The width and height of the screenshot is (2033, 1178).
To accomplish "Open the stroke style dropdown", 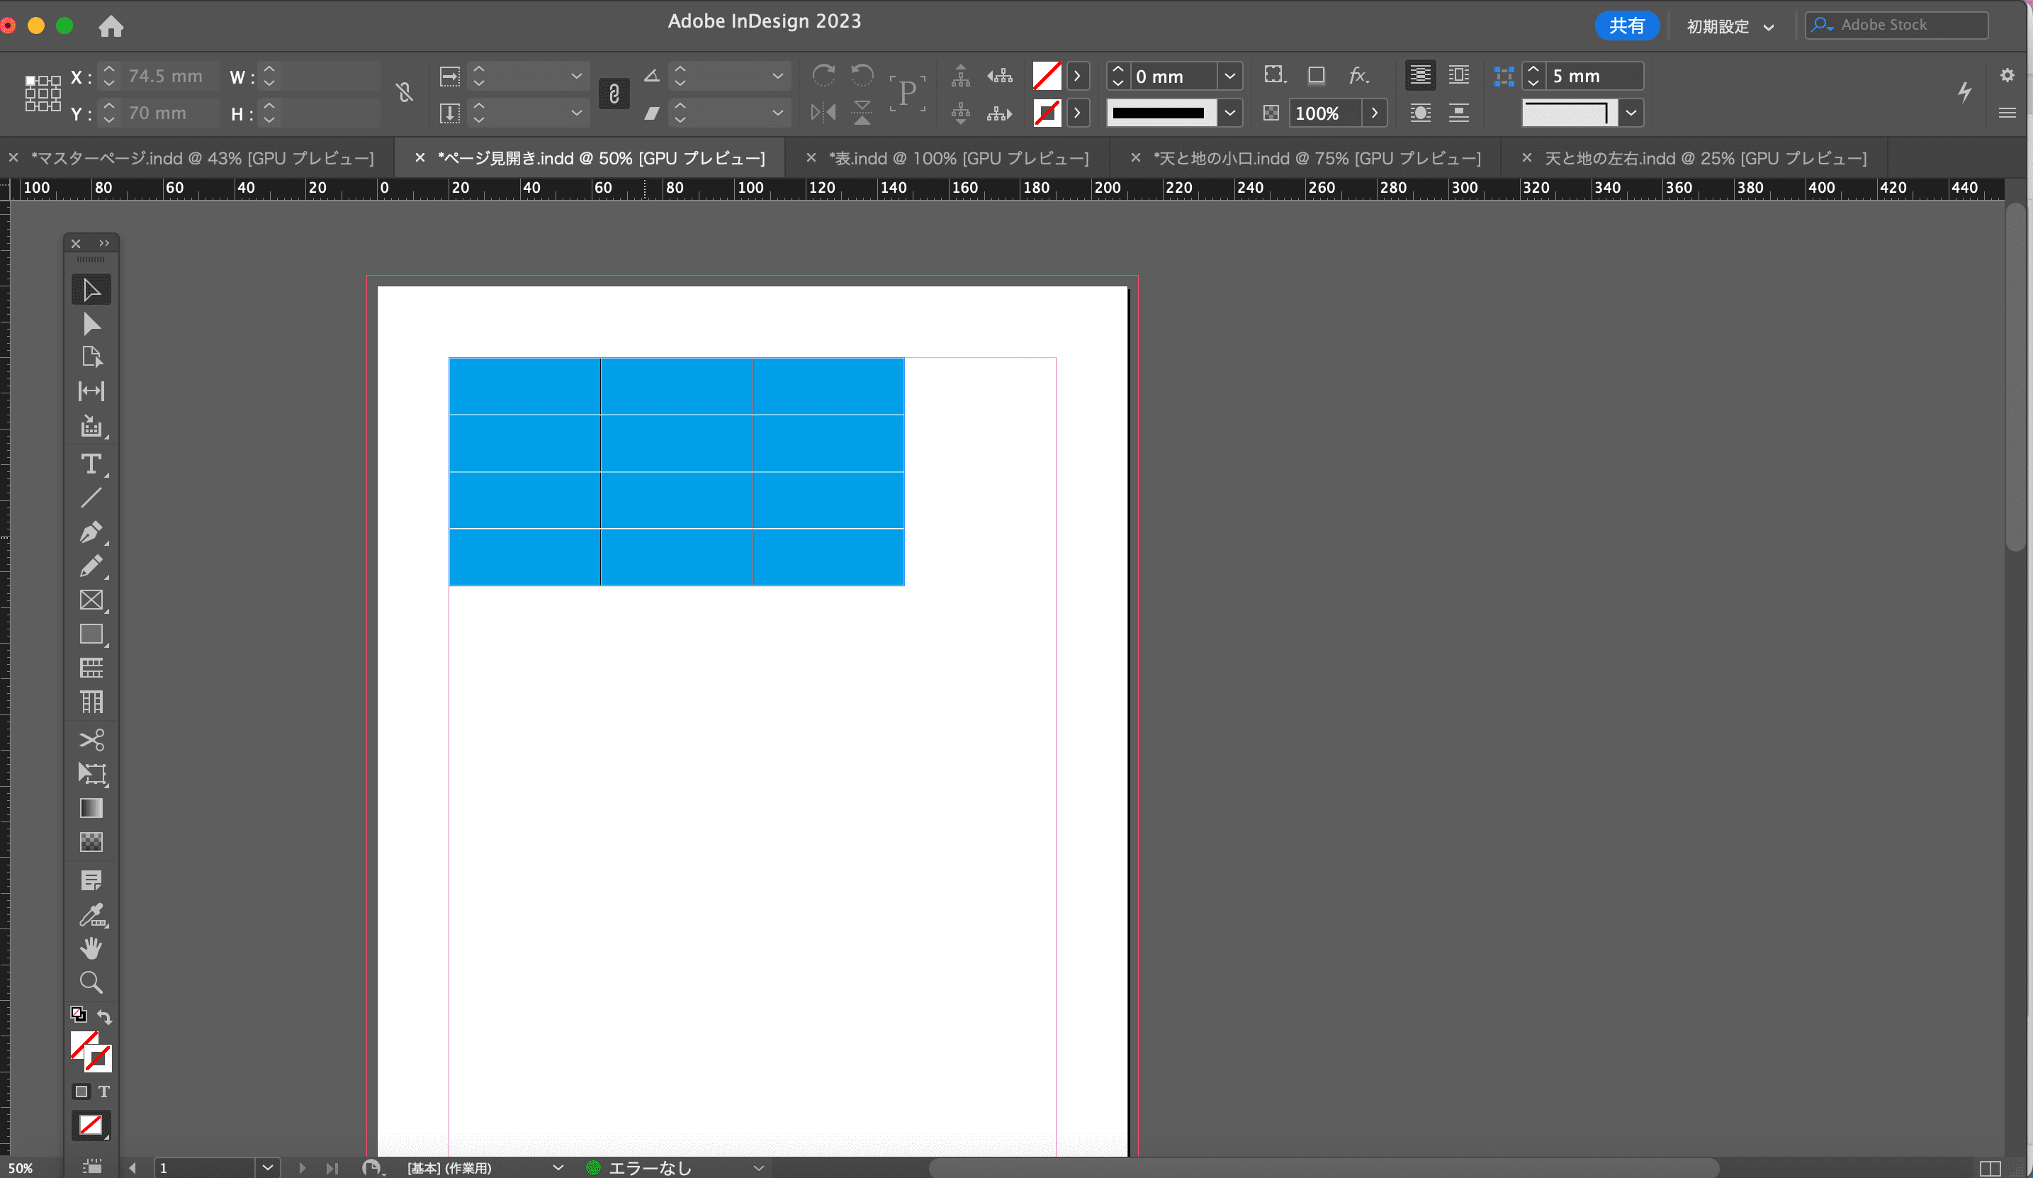I will pos(1229,113).
